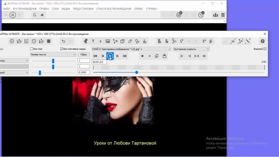Toggle the 'Все слои' checkbox
The height and width of the screenshot is (157, 279).
(x=32, y=49)
